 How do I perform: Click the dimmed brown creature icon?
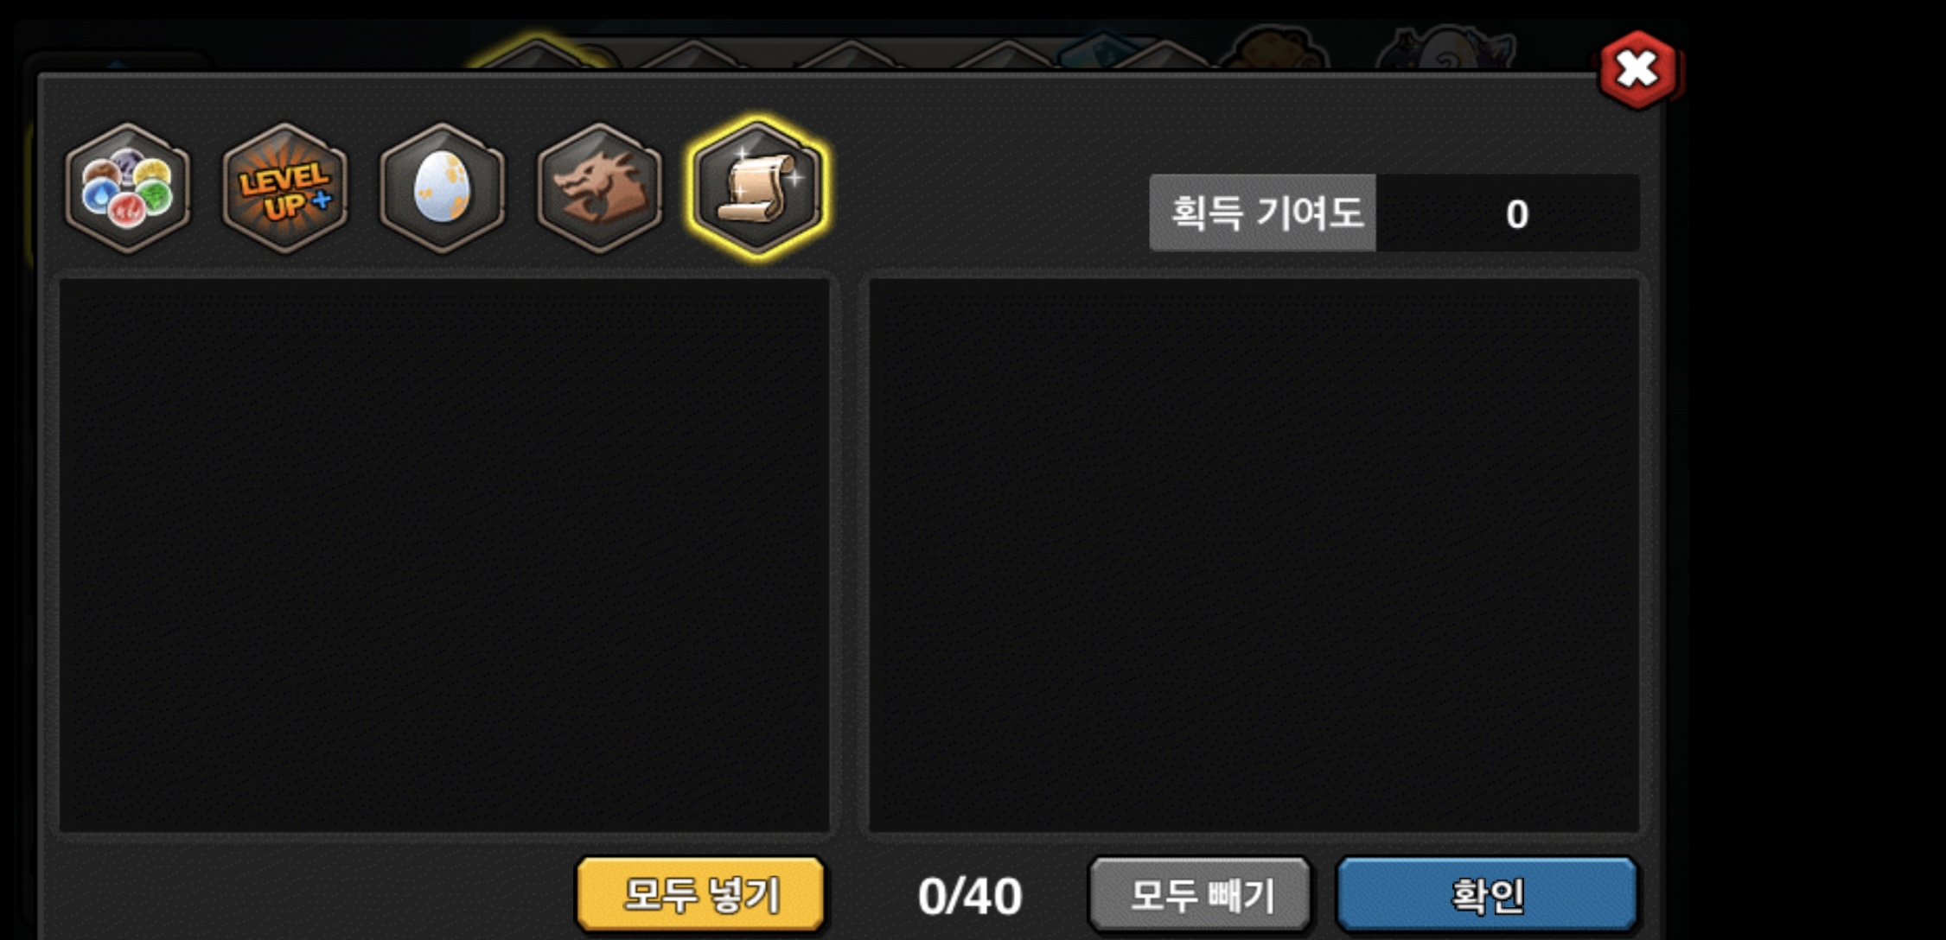pyautogui.click(x=1273, y=48)
